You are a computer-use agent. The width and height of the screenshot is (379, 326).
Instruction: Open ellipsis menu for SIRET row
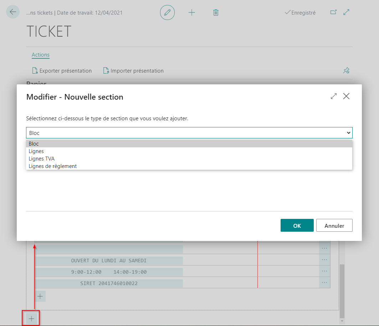coord(324,283)
